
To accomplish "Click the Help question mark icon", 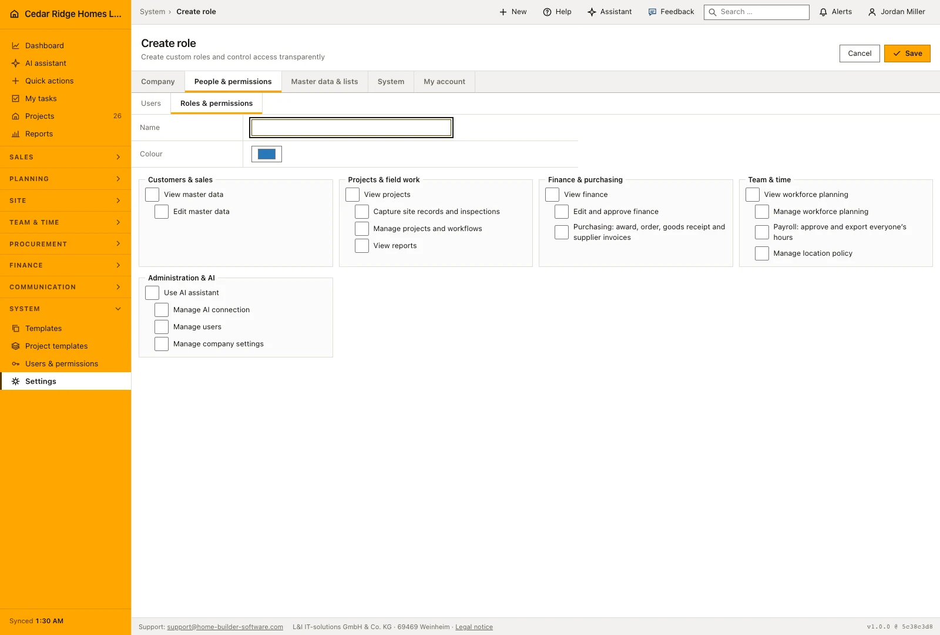I will pyautogui.click(x=547, y=12).
